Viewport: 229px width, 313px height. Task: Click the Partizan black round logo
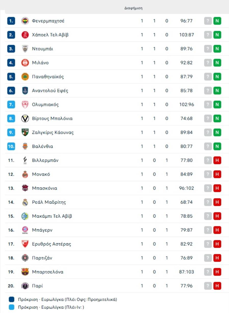pos(25,258)
